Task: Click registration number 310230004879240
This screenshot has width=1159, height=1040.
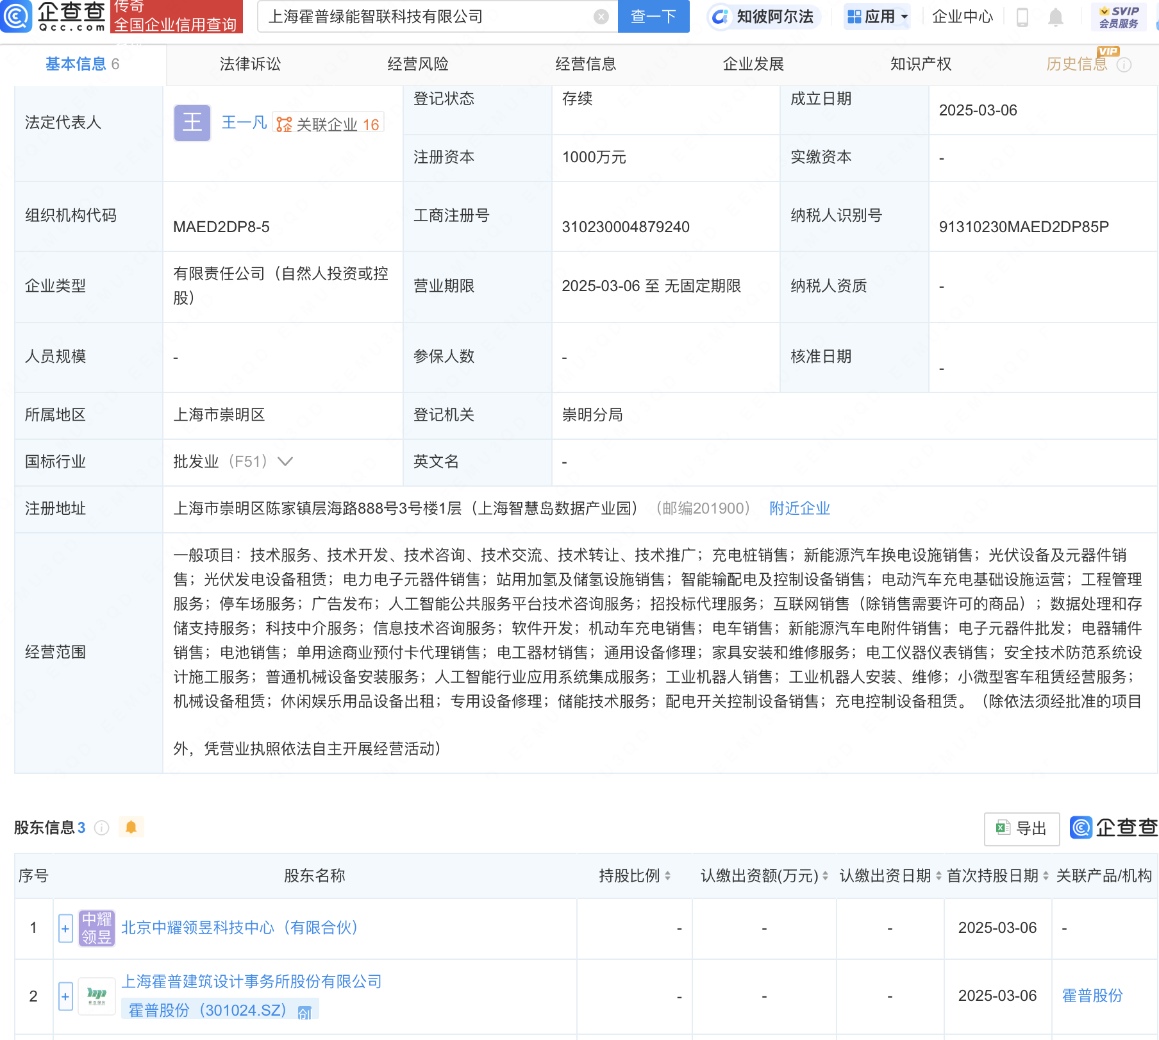Action: tap(626, 227)
